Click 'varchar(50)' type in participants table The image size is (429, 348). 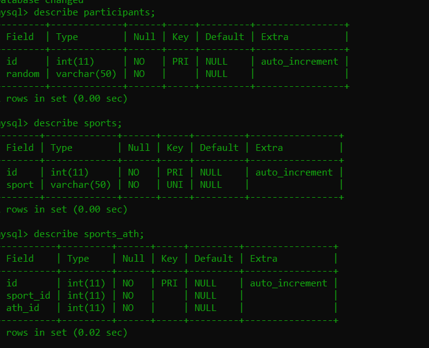pyautogui.click(x=86, y=74)
